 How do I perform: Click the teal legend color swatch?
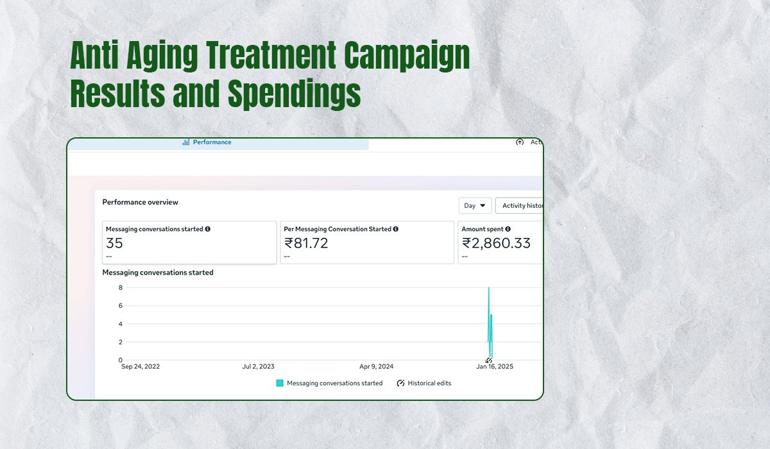280,383
